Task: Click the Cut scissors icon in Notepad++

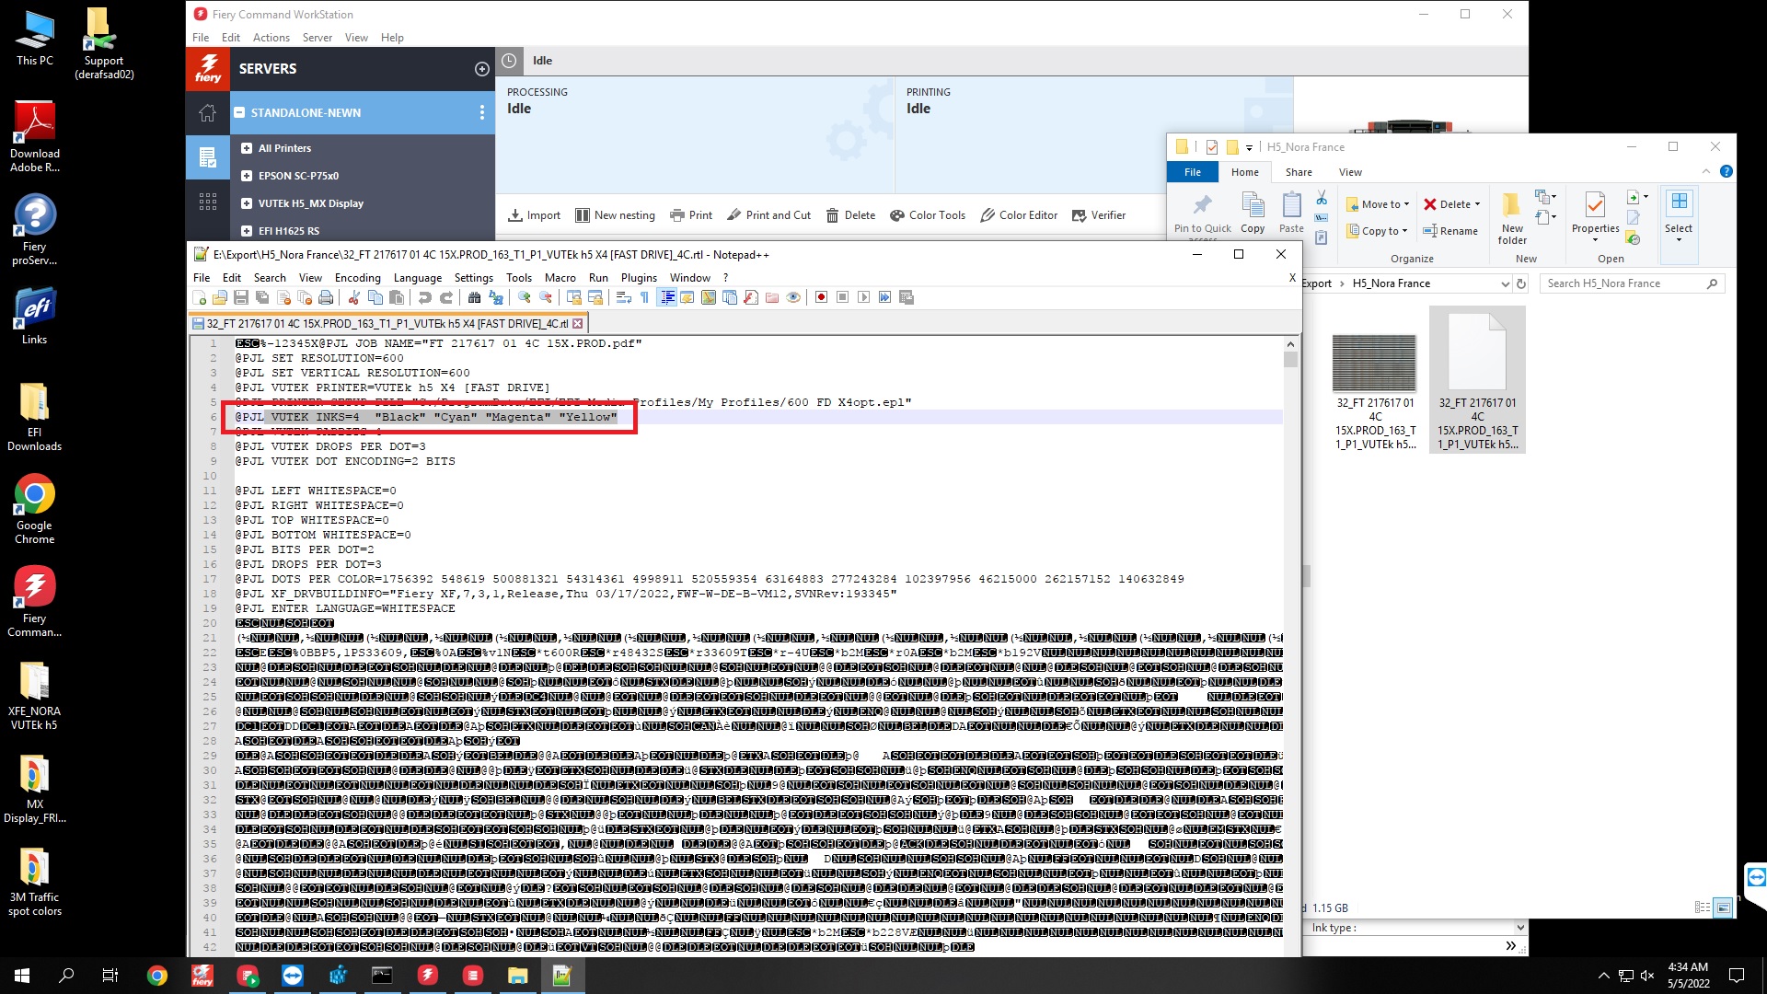Action: [x=354, y=297]
